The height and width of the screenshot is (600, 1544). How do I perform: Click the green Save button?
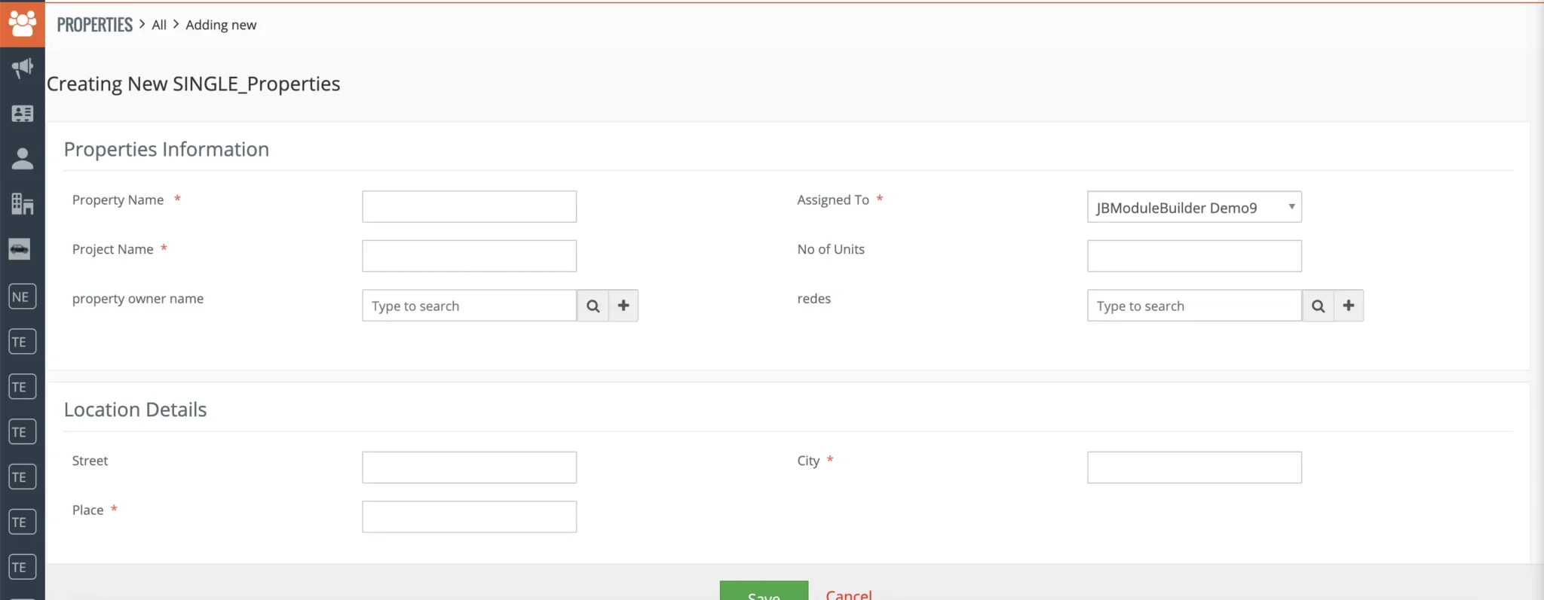tap(764, 590)
